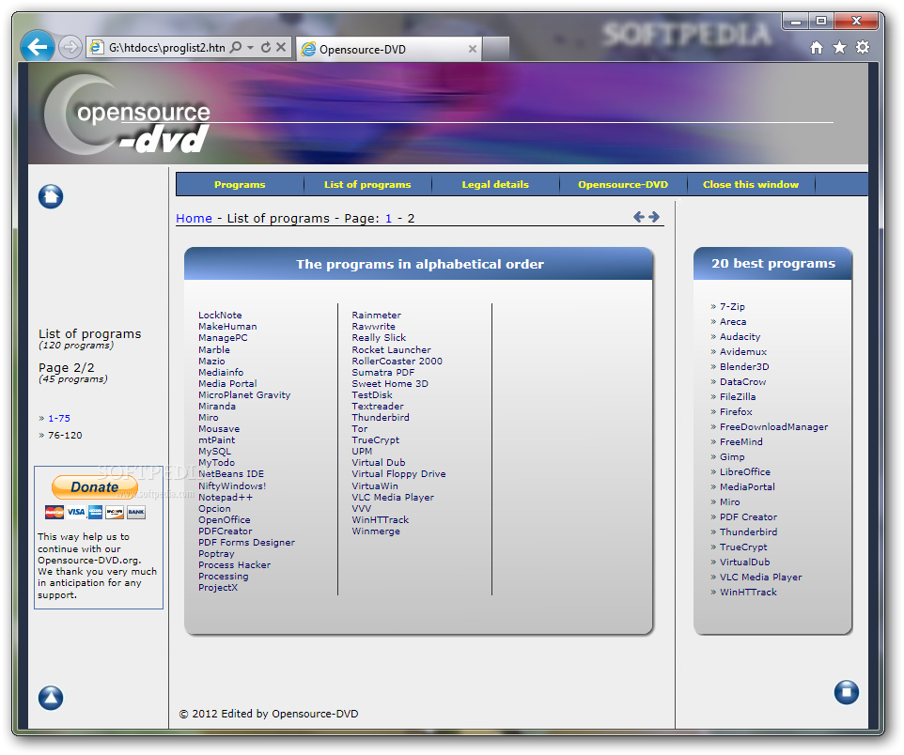The image size is (904, 755).
Task: Expand the address bar dropdown arrow
Action: (x=250, y=47)
